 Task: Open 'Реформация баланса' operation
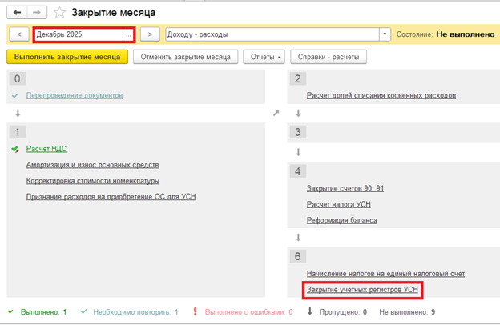pos(342,220)
